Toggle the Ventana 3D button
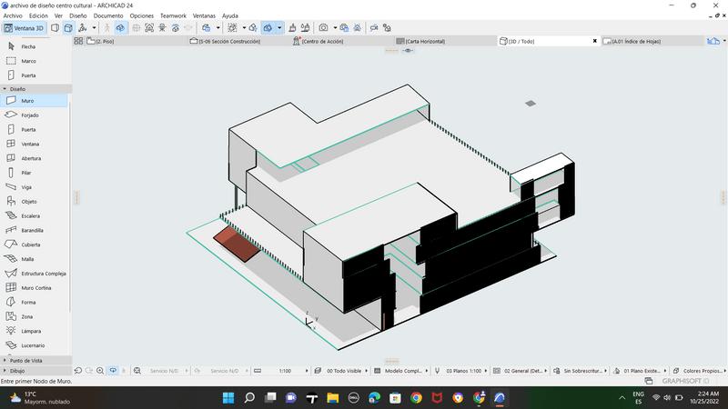The width and height of the screenshot is (728, 409). pos(24,28)
